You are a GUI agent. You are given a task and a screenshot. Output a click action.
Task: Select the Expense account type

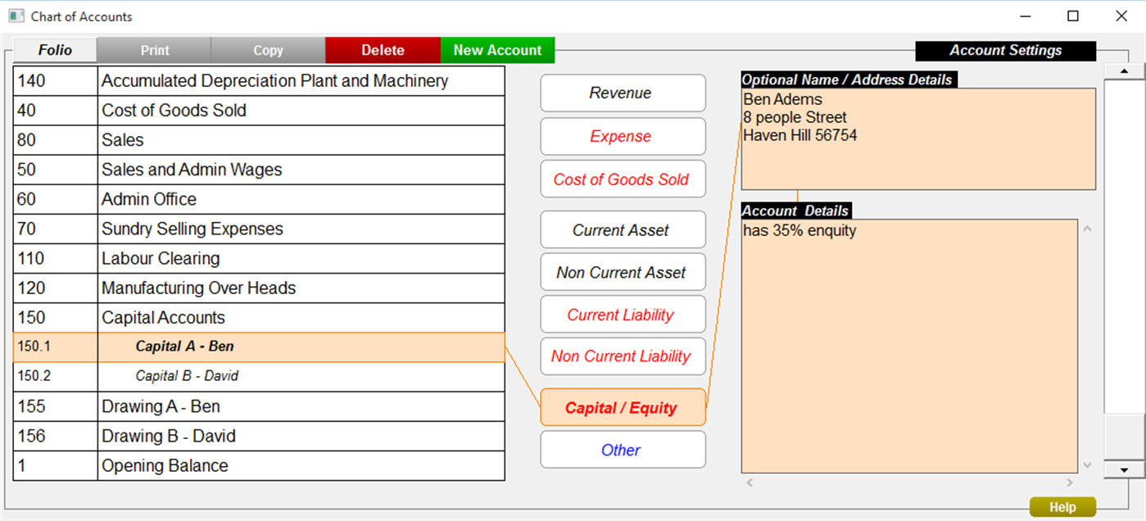pyautogui.click(x=623, y=136)
